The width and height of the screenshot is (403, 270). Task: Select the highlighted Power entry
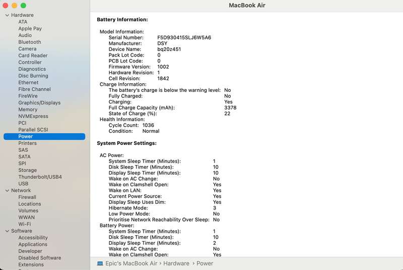click(44, 136)
